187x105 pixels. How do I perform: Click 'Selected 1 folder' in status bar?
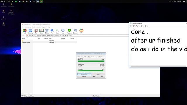(30, 96)
